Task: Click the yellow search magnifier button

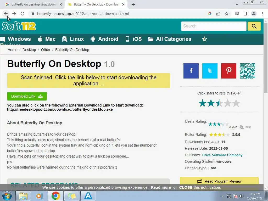Action: point(254,26)
